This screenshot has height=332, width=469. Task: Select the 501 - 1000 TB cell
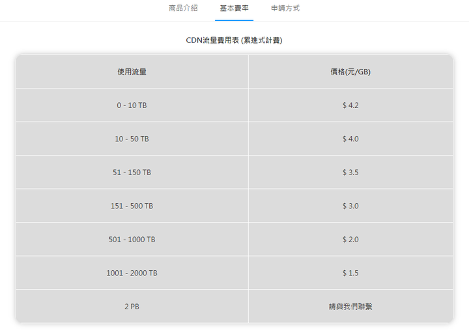132,240
